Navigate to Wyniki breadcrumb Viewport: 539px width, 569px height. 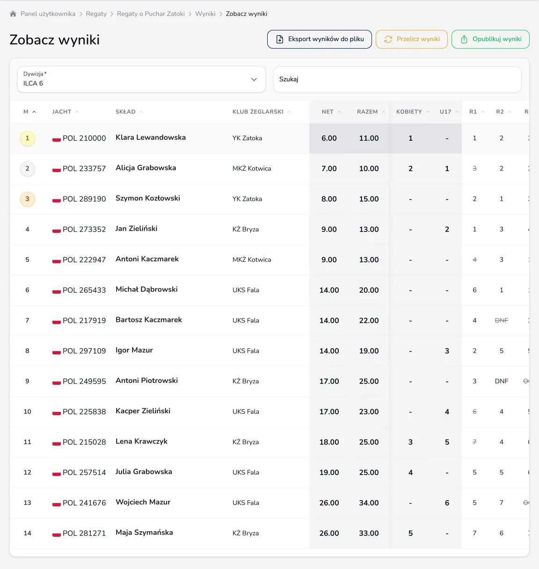[x=205, y=14]
